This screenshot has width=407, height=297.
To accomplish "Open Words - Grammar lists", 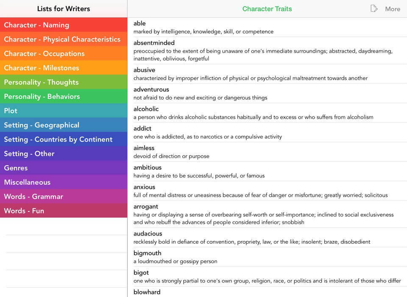I will 64,197.
